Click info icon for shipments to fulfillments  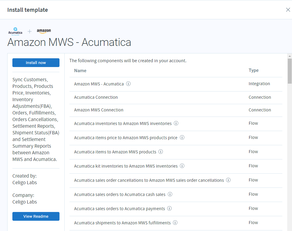pyautogui.click(x=175, y=223)
